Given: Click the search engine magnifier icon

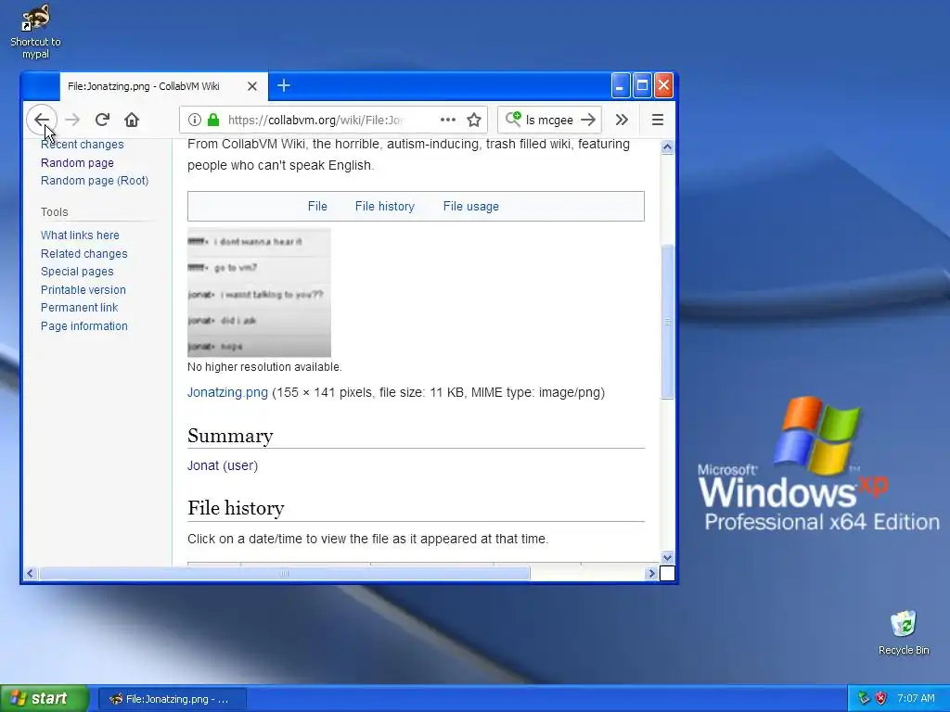Looking at the screenshot, I should [x=513, y=119].
